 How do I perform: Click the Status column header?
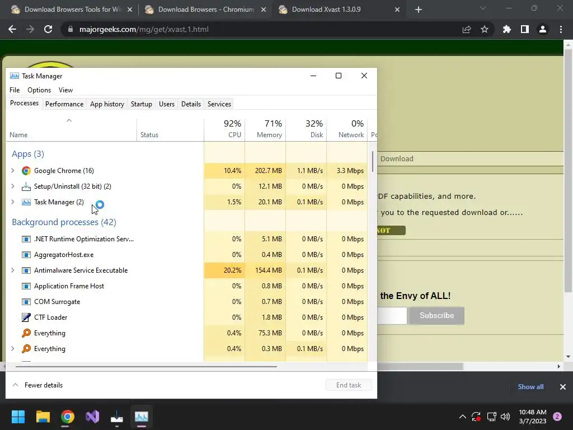point(170,129)
